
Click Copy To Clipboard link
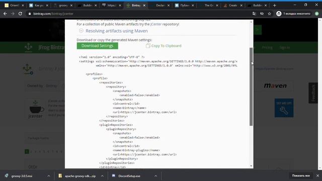click(166, 46)
